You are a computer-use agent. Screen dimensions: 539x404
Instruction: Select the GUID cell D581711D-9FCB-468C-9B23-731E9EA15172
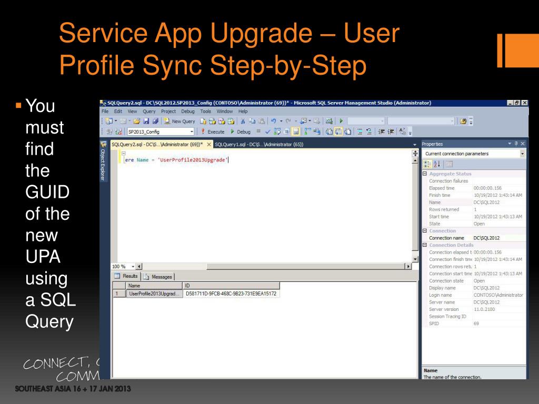click(x=231, y=294)
